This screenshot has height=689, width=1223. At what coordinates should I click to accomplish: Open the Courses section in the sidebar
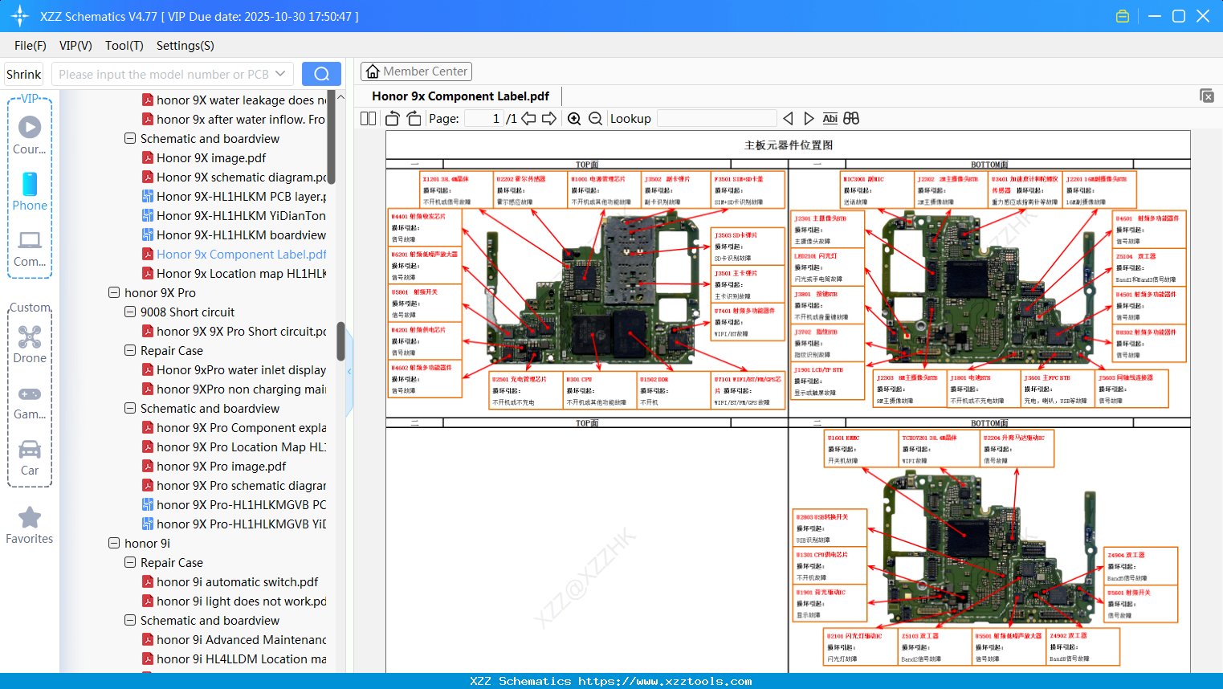(30, 135)
